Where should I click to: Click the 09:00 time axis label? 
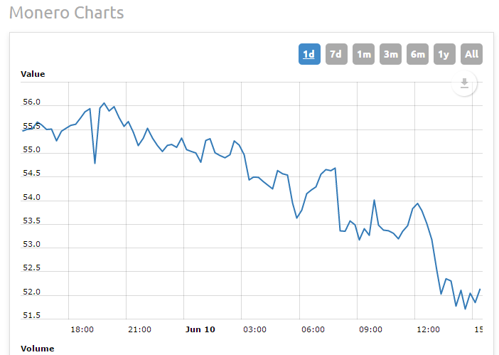click(370, 329)
